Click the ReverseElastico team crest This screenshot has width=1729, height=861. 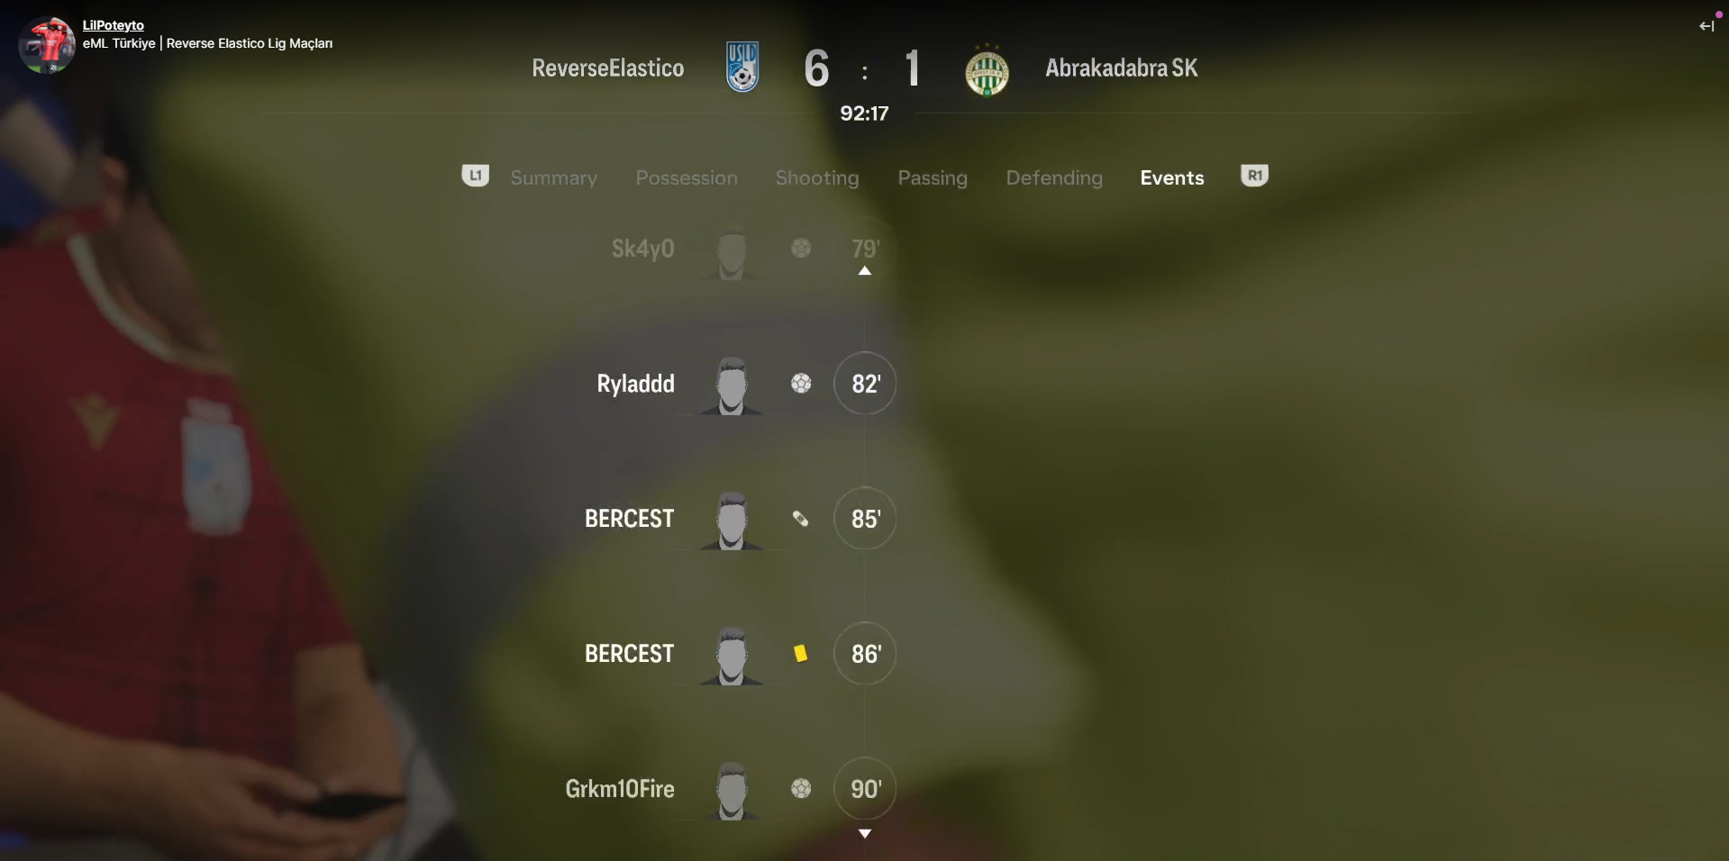742,68
